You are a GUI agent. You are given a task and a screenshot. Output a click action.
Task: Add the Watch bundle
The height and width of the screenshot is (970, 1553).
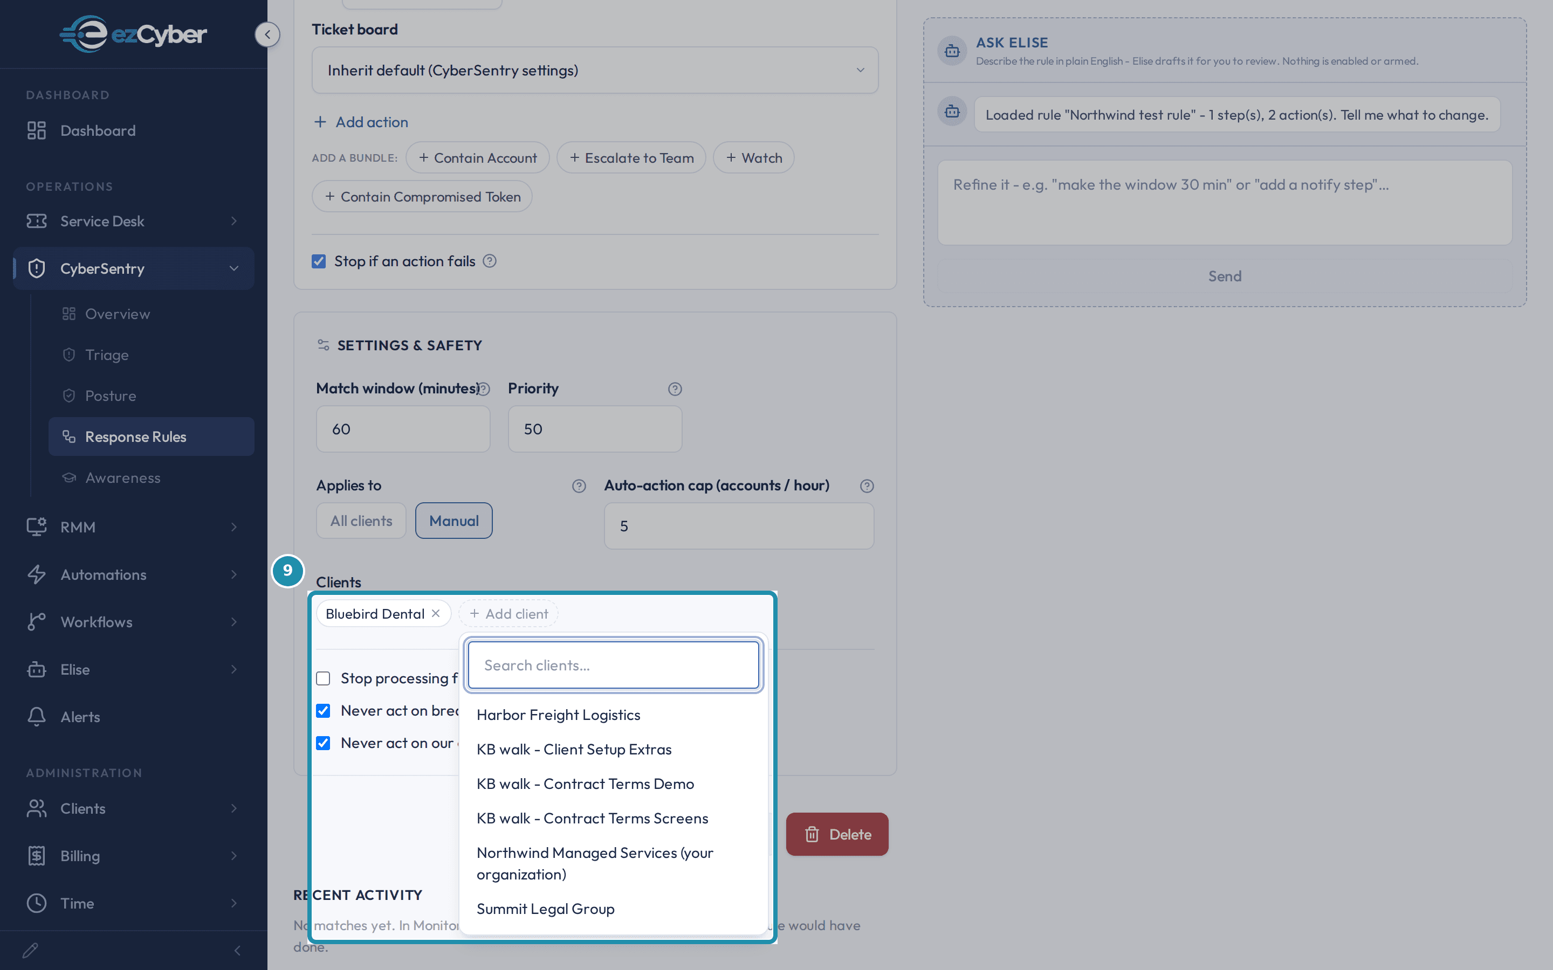(x=753, y=158)
